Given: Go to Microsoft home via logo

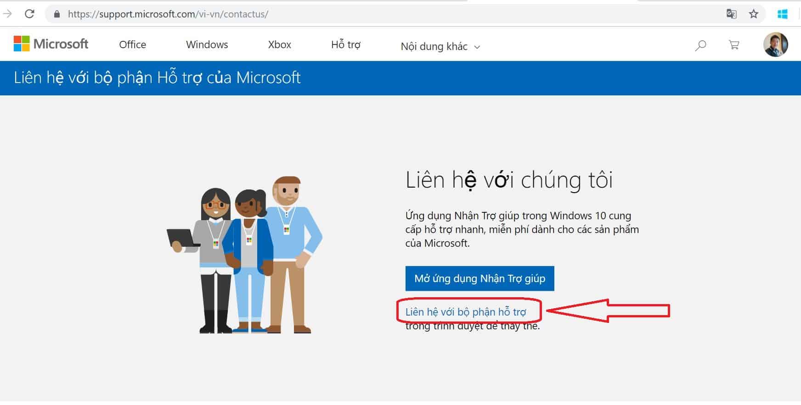Looking at the screenshot, I should pos(51,44).
